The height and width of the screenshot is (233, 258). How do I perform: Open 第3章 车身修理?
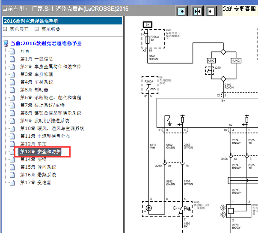pyautogui.click(x=36, y=74)
